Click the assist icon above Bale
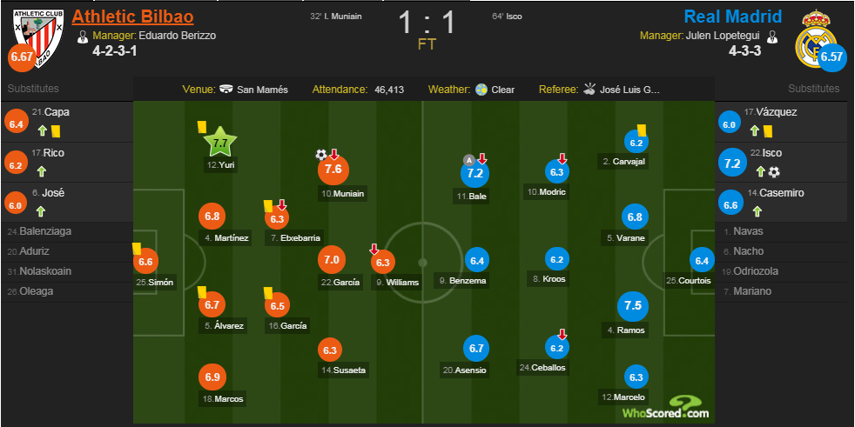 click(468, 159)
